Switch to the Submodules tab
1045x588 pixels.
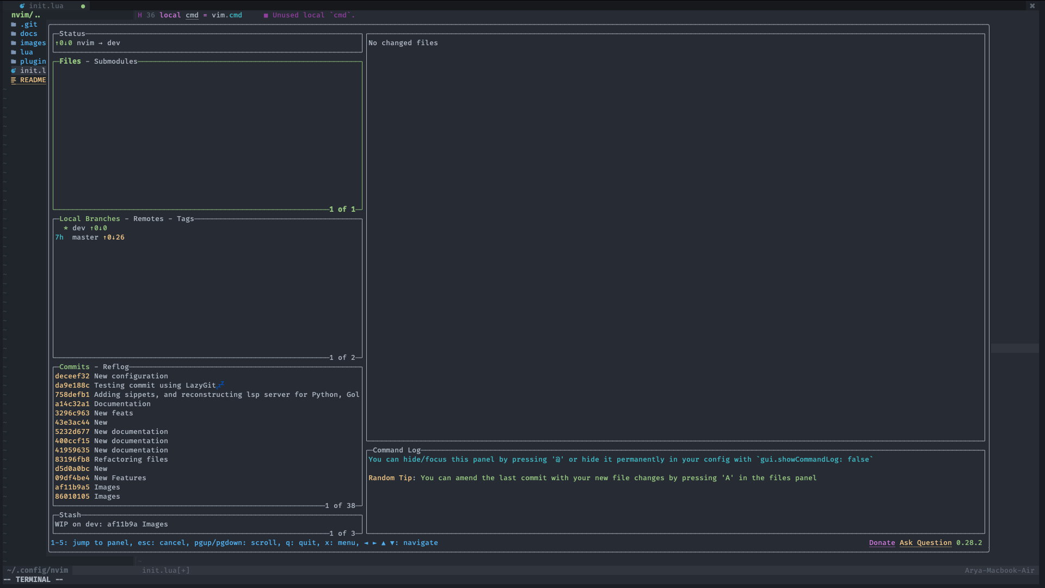(115, 62)
